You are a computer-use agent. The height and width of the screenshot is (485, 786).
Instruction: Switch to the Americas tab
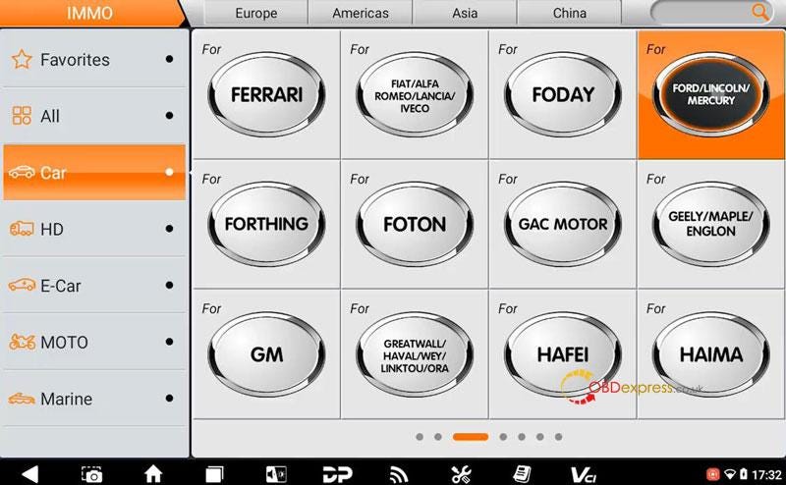tap(361, 13)
